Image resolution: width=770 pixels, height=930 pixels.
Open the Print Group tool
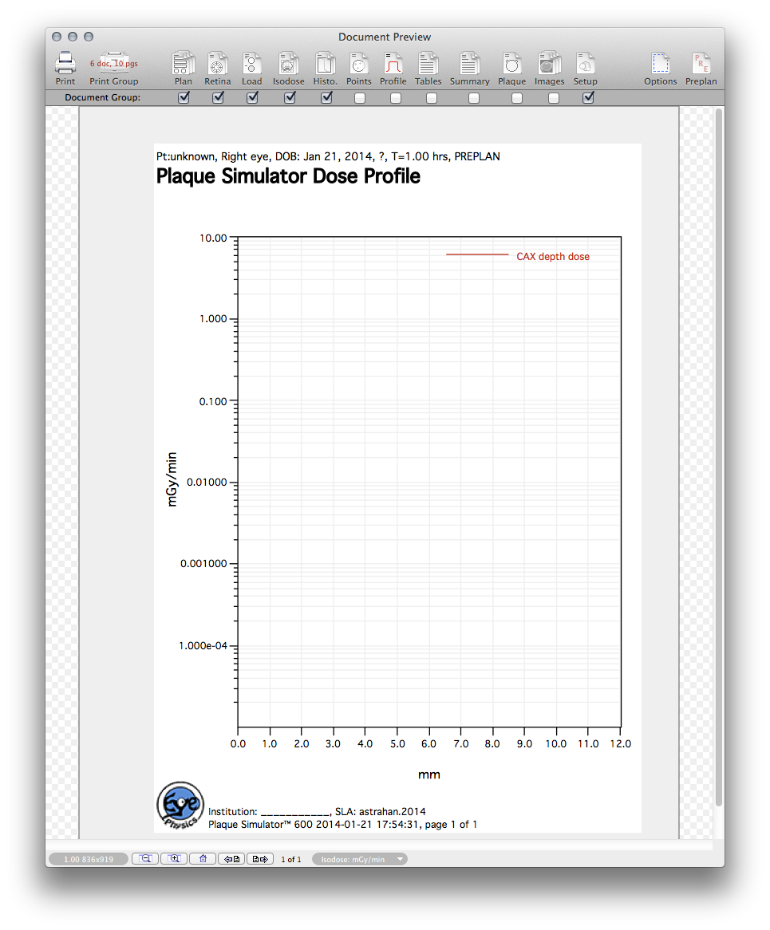click(113, 64)
